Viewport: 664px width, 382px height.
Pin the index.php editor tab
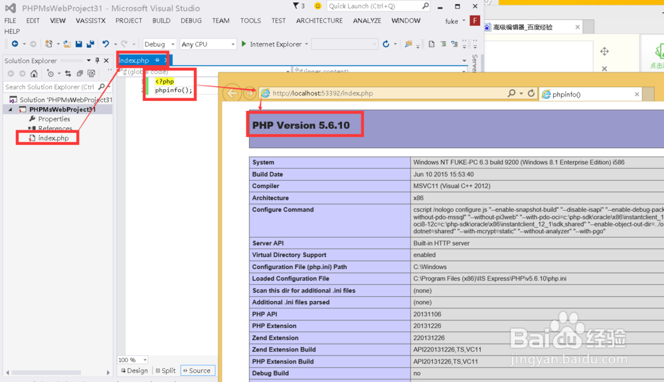point(157,60)
